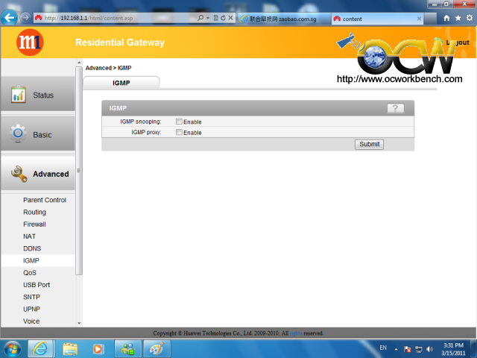Open network tray icon

click(x=419, y=349)
